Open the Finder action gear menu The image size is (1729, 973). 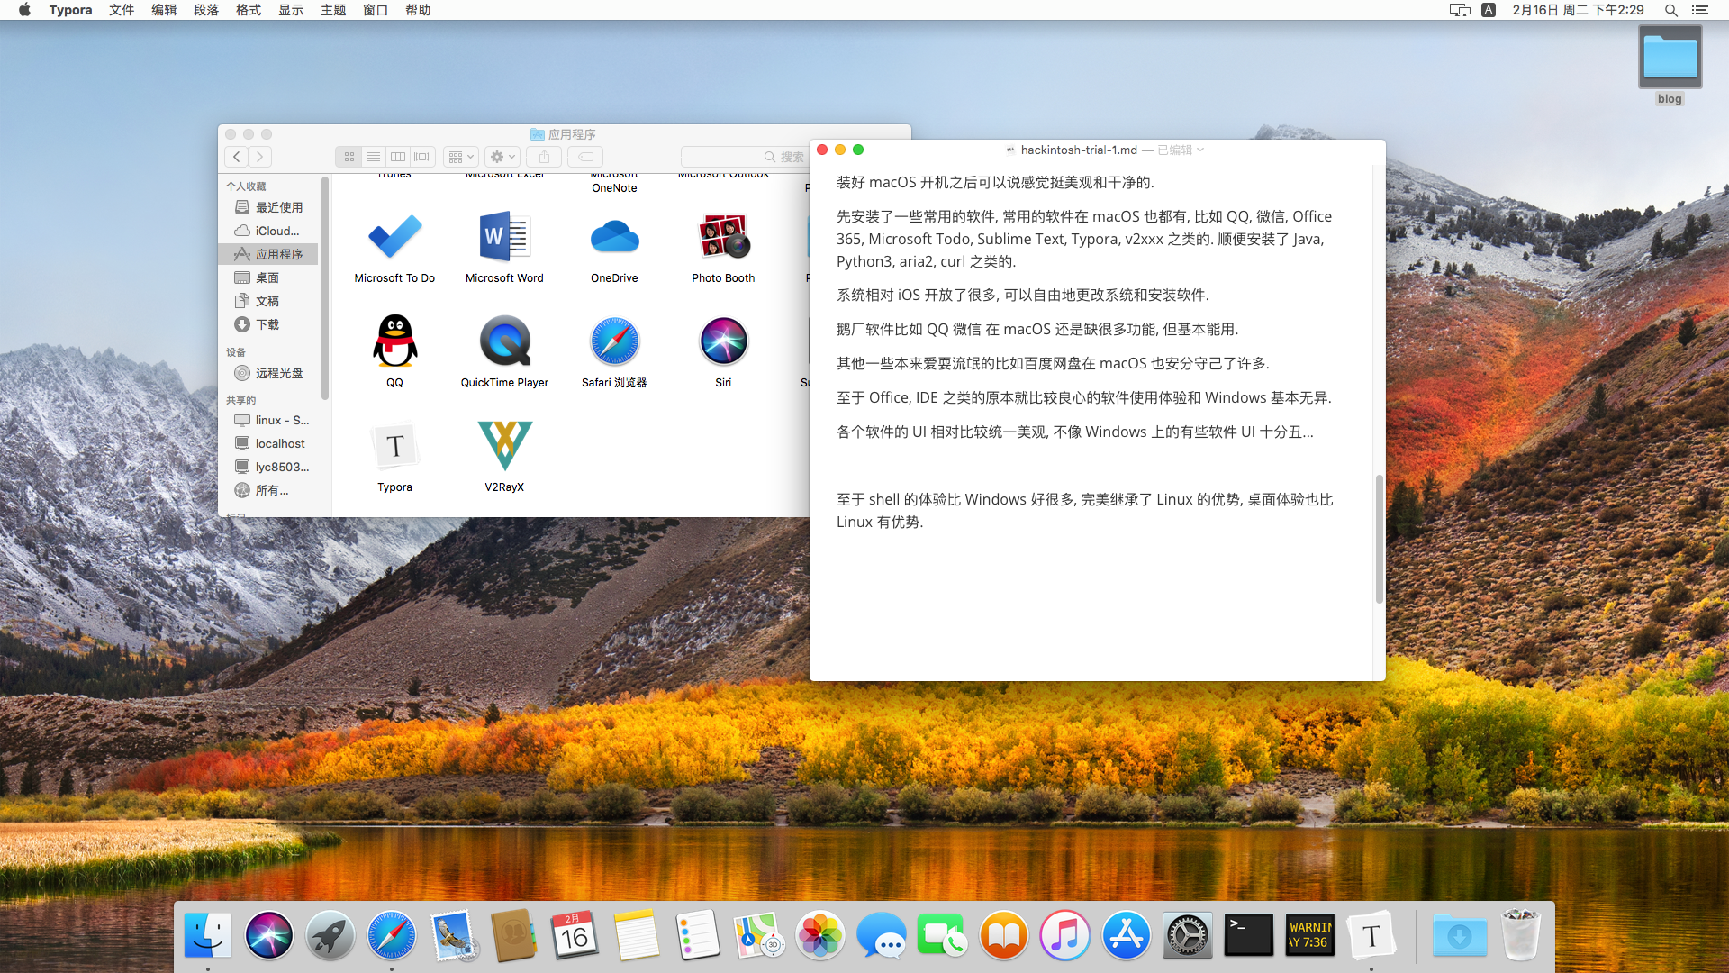tap(501, 156)
